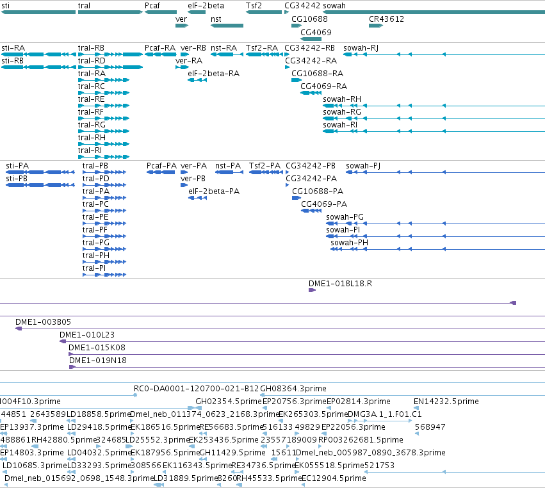Select the eIF-2beta gene glyph
The width and height of the screenshot is (545, 488).
pos(197,12)
